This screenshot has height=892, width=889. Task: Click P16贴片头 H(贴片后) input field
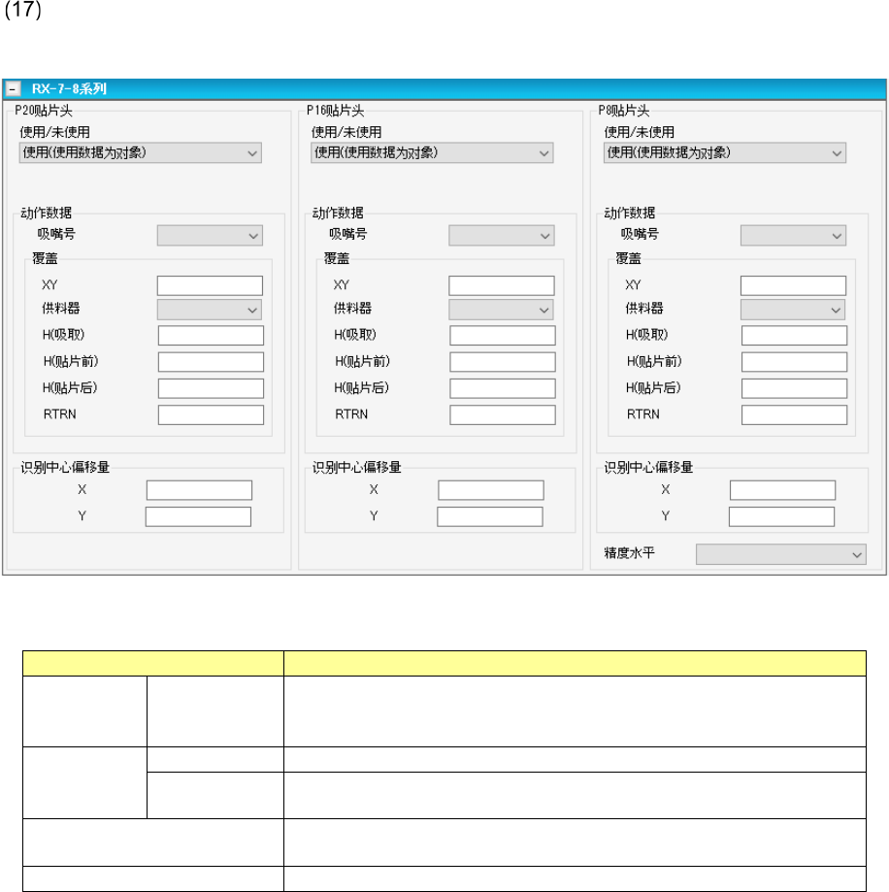pyautogui.click(x=503, y=388)
